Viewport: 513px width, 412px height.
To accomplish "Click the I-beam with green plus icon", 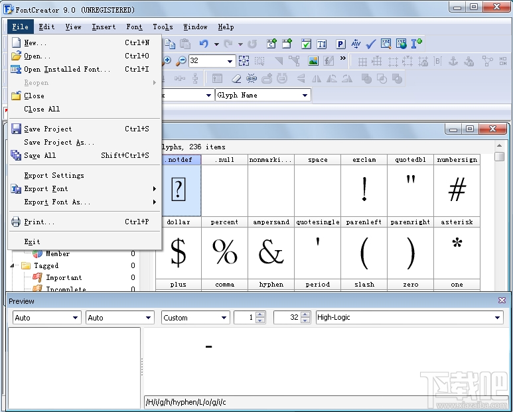I will tap(417, 44).
